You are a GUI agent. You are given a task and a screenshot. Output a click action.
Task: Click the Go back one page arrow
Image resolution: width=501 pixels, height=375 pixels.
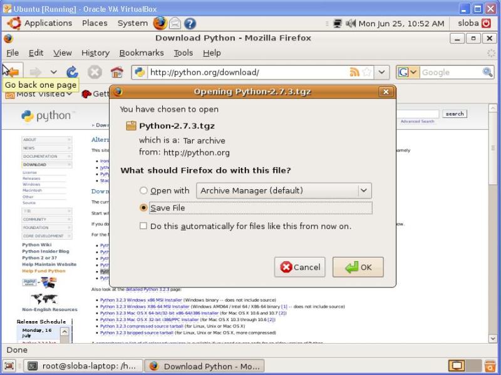coord(13,73)
